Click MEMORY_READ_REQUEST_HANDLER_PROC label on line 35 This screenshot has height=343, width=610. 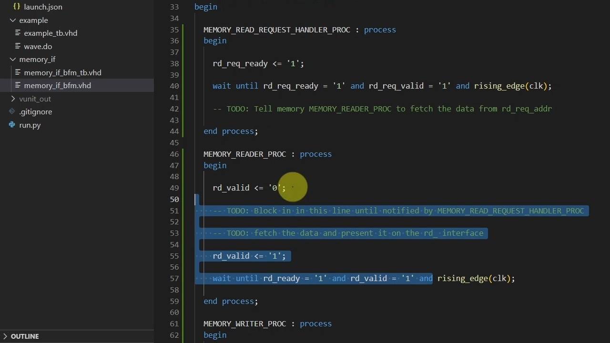(277, 30)
